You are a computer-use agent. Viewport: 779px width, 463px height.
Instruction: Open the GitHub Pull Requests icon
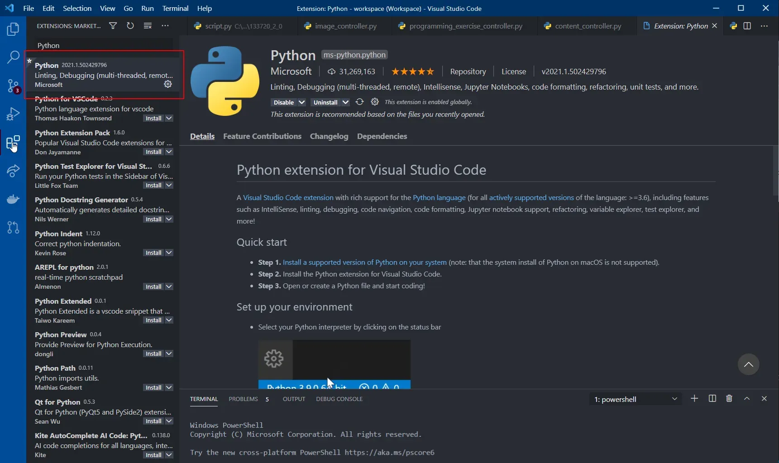[13, 227]
